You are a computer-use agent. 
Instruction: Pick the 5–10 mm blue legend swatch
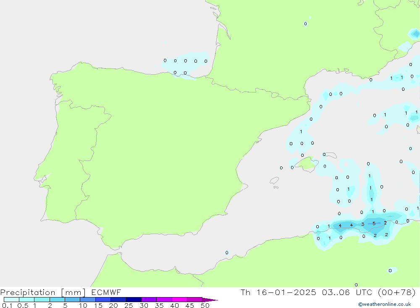point(72,300)
